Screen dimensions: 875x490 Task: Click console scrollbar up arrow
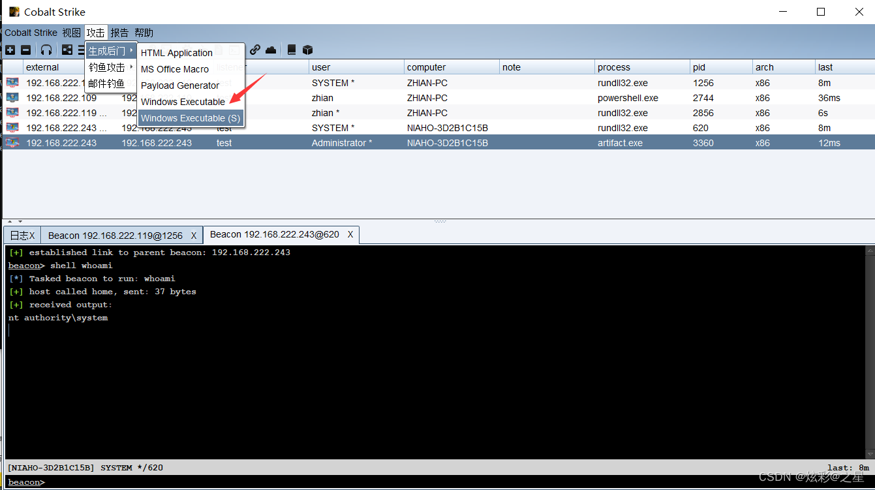870,251
